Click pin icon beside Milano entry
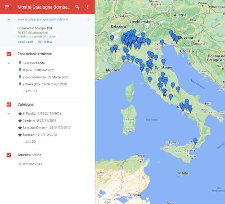This screenshot has height=204, width=225. (20, 70)
